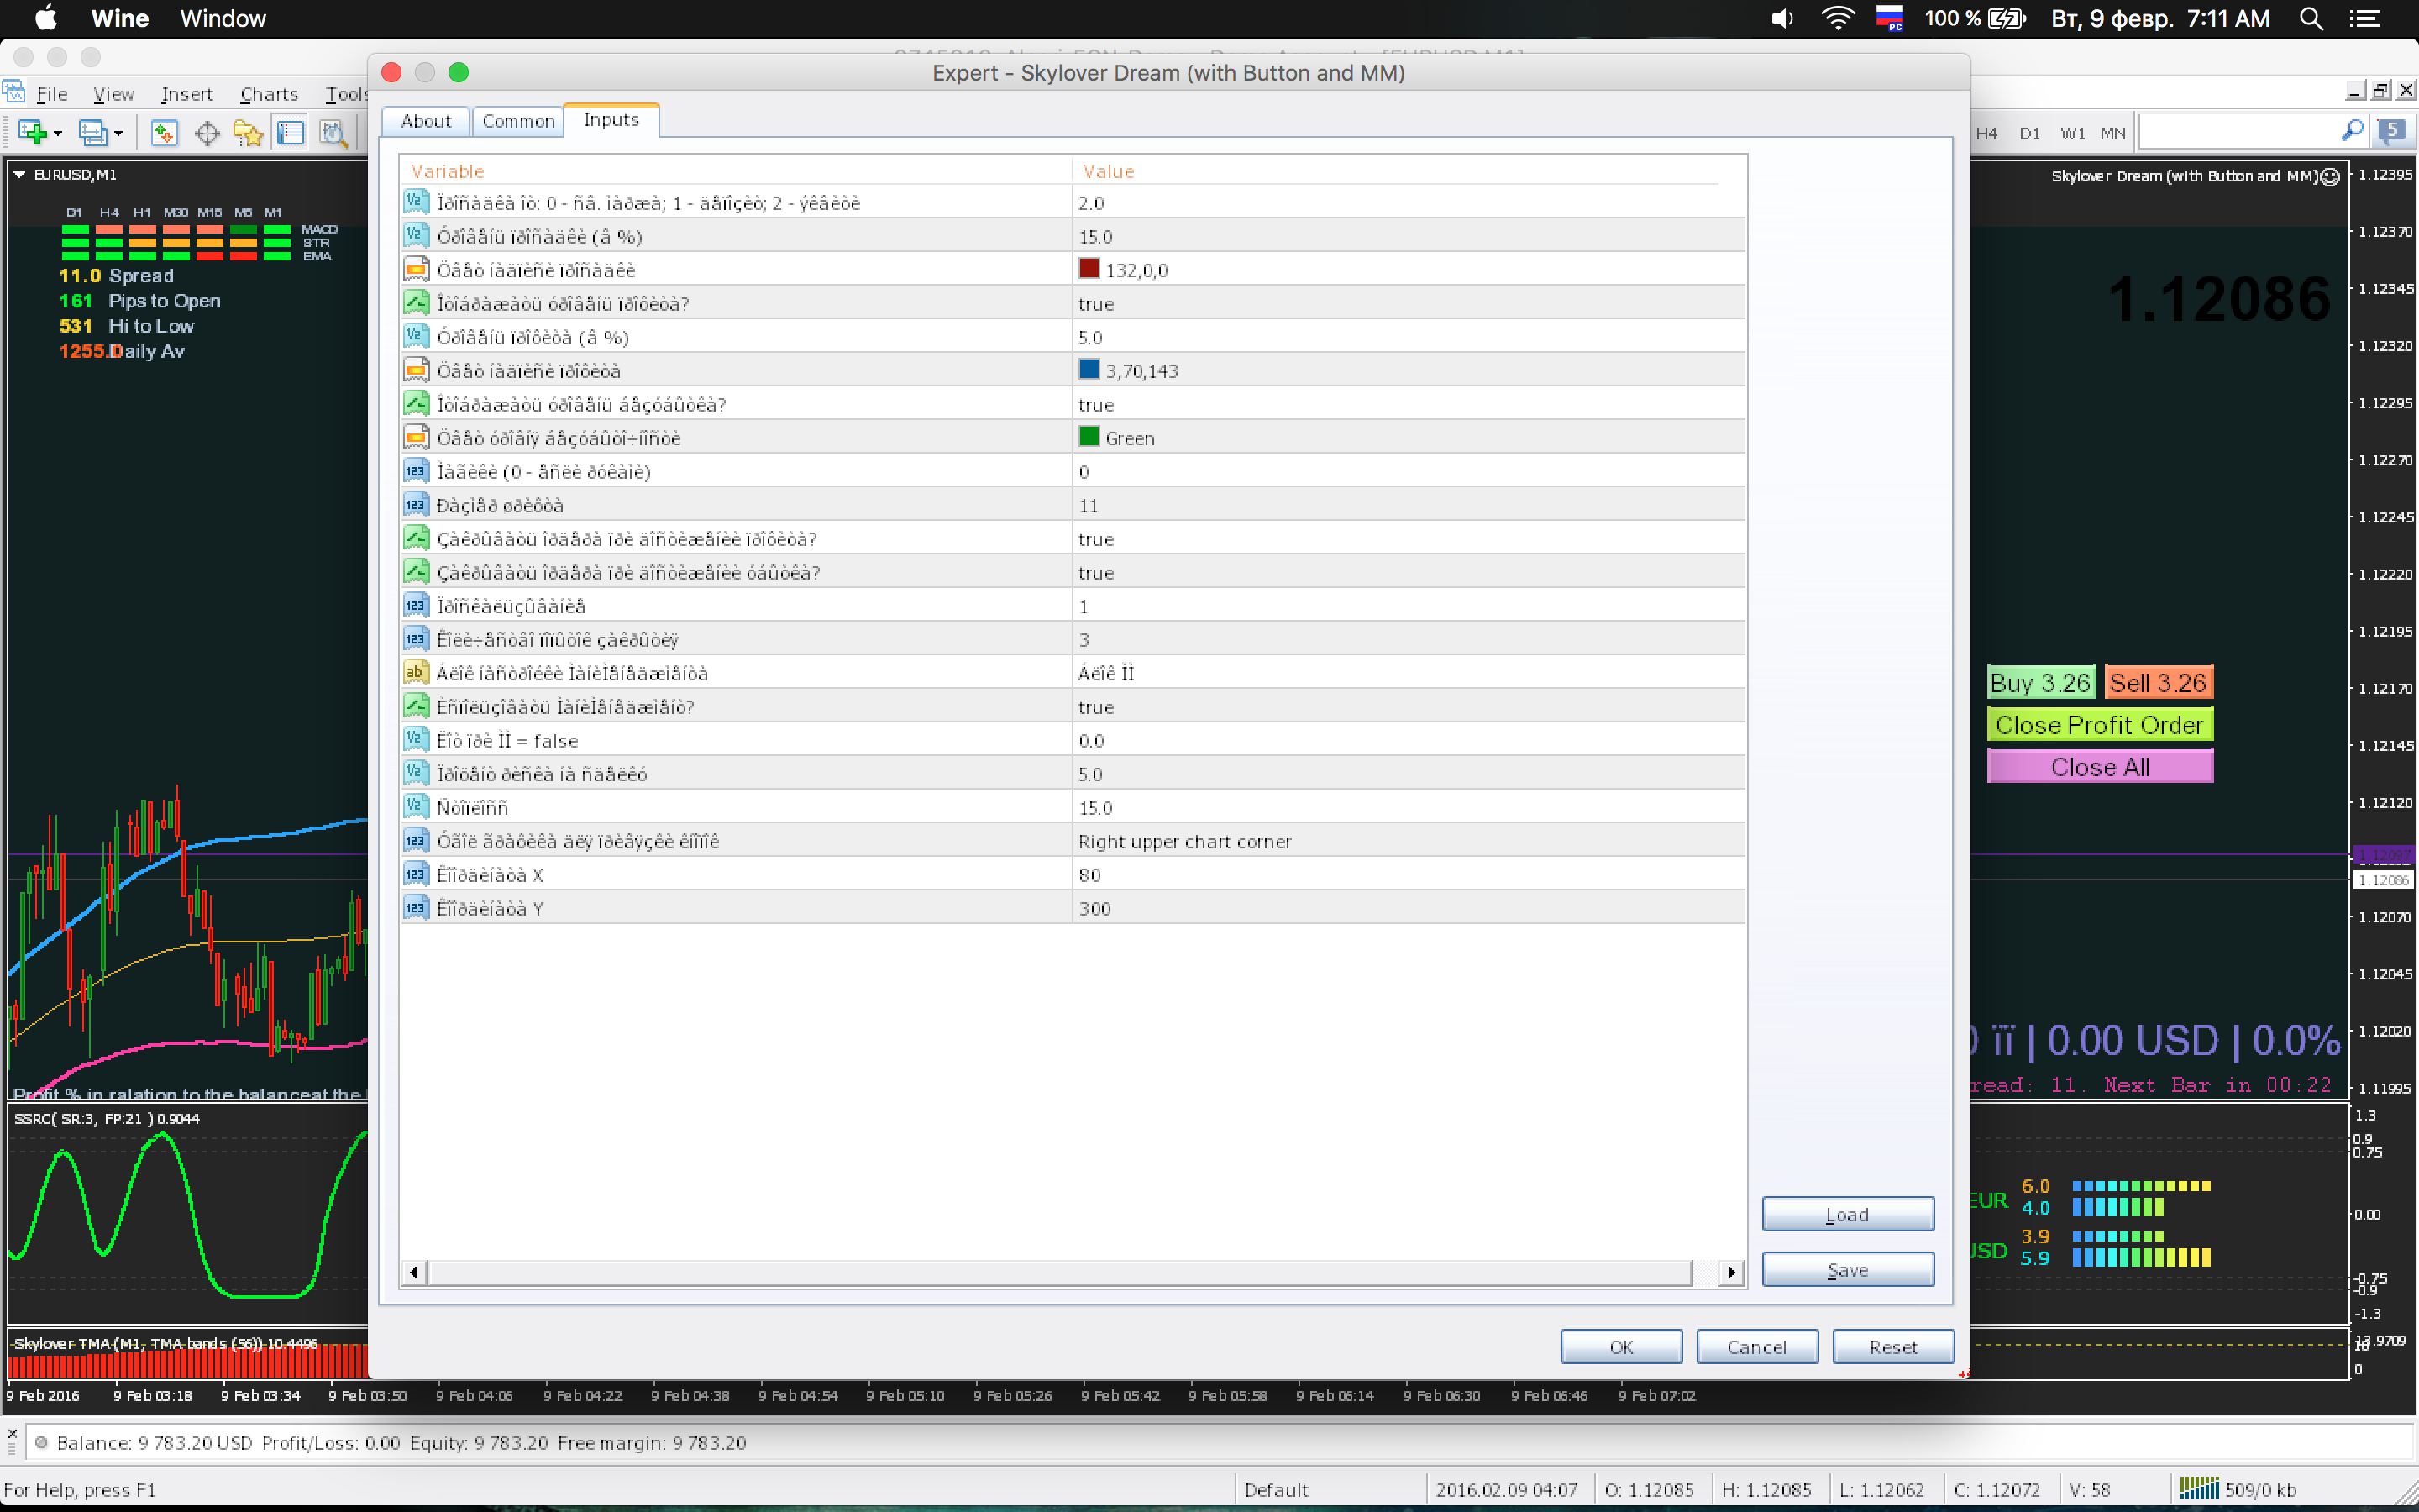Toggle the Market Watch toolbar icon
This screenshot has height=1512, width=2419.
(164, 133)
